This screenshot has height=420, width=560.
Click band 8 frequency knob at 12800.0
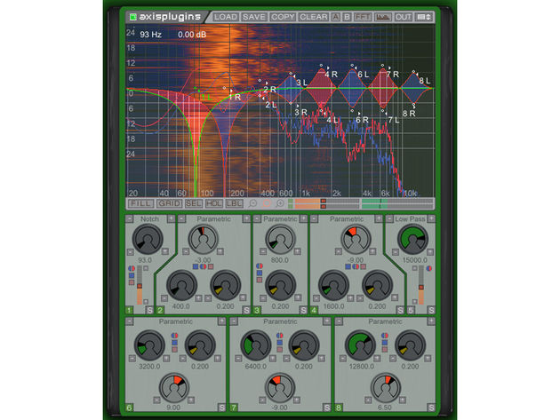[360, 345]
